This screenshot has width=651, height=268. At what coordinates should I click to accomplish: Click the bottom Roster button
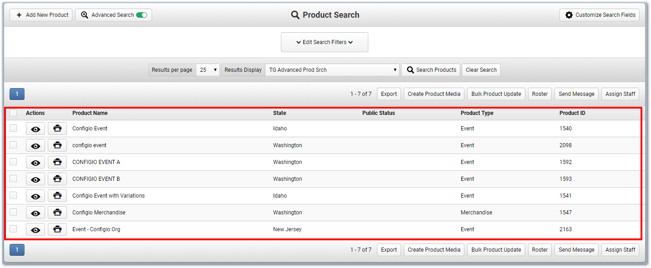click(x=540, y=250)
